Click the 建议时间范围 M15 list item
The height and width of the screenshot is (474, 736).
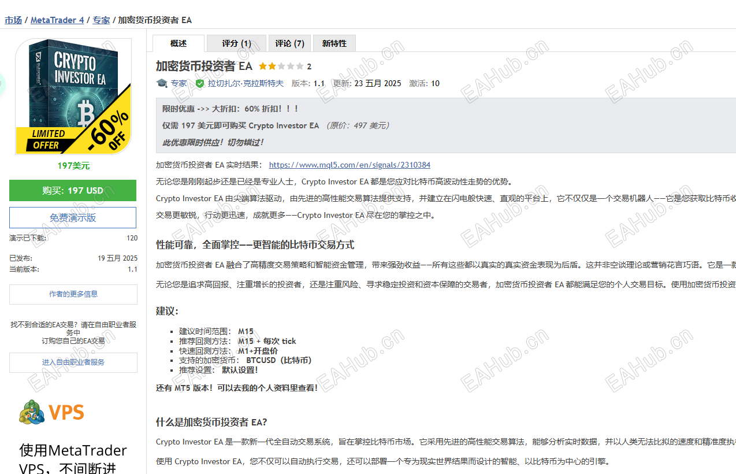coord(216,331)
